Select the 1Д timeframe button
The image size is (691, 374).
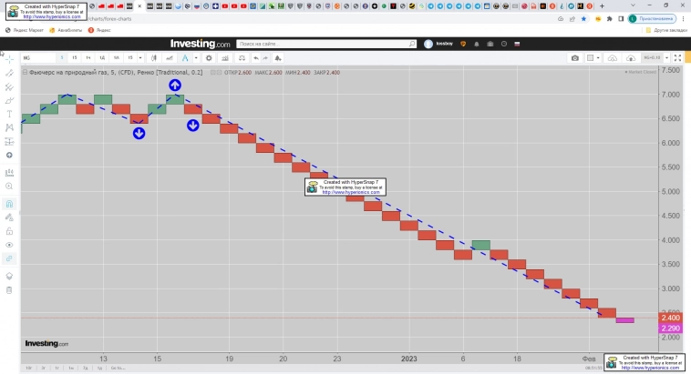coord(102,58)
